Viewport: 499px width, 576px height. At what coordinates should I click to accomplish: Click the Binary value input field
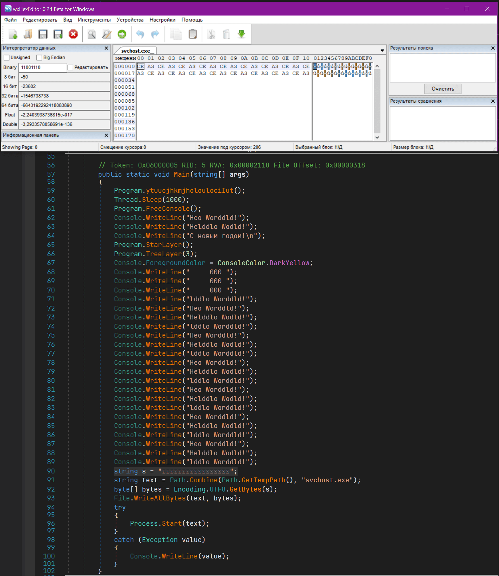coord(43,68)
